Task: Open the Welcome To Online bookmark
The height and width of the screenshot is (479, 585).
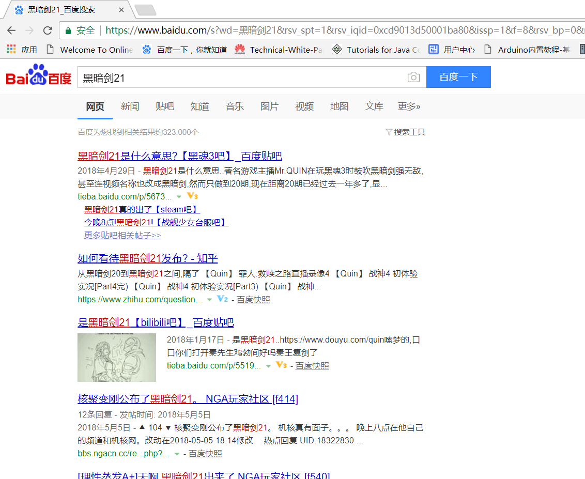Action: (x=89, y=50)
